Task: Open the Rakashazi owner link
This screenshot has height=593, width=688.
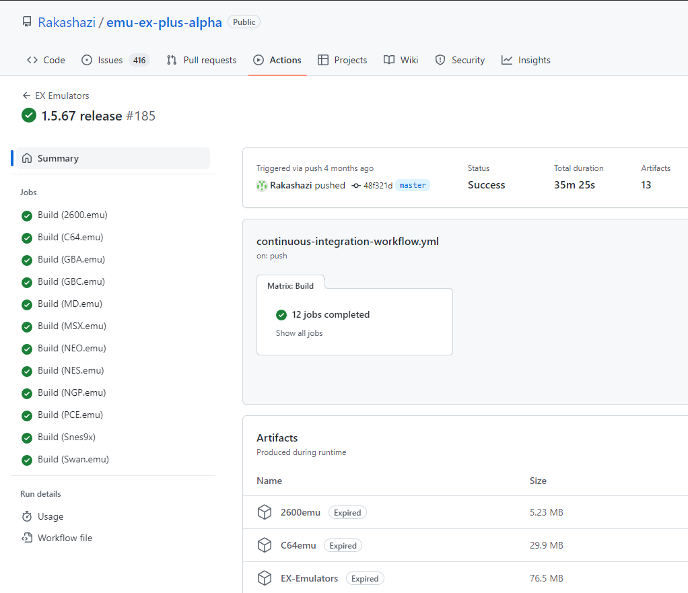Action: (x=67, y=22)
